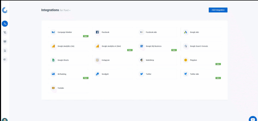Screen dimensions: 258x121
Task: Click the beta badge on SE Ranking
Action: point(86,78)
